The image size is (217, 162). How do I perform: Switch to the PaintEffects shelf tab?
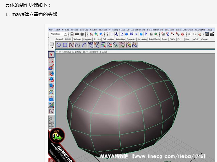tap(154, 39)
